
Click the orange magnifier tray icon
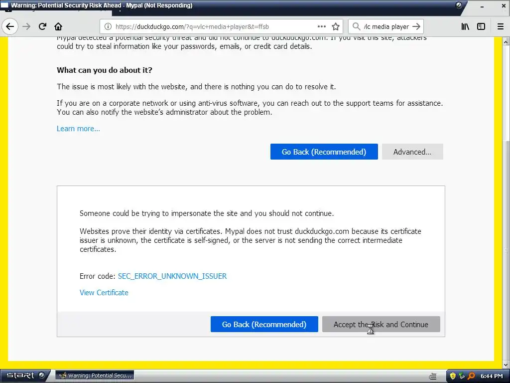[x=471, y=376]
